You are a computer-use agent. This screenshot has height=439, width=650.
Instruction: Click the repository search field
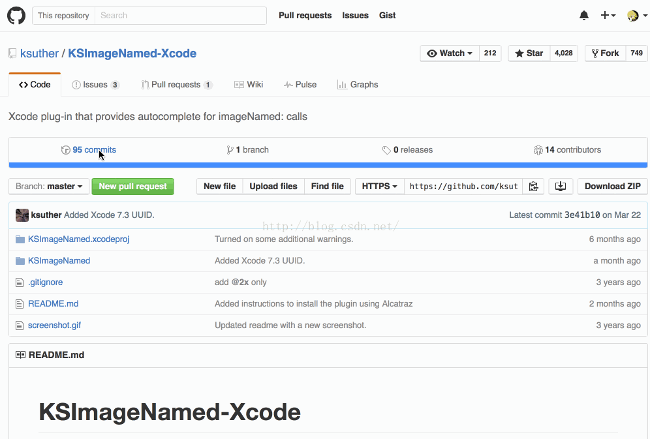click(180, 16)
